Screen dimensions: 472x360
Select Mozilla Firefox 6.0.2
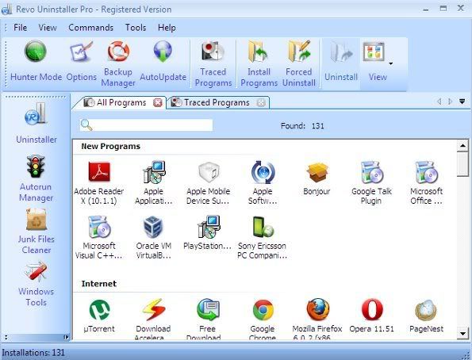click(x=317, y=319)
